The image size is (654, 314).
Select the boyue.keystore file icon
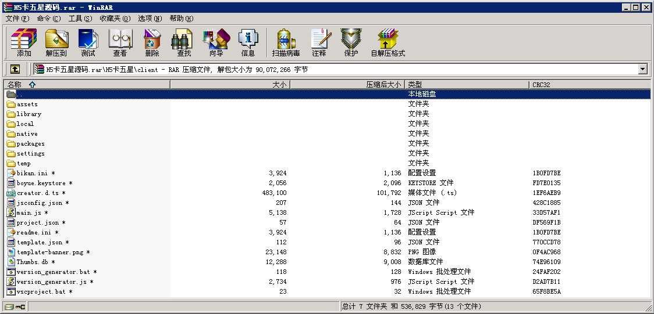tap(11, 183)
